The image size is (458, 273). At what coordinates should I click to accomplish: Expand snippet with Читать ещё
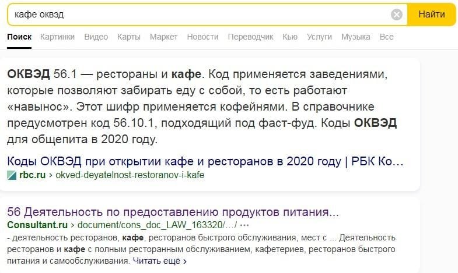[159, 261]
